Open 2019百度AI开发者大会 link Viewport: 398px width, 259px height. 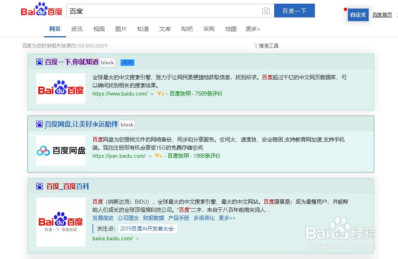(x=147, y=229)
